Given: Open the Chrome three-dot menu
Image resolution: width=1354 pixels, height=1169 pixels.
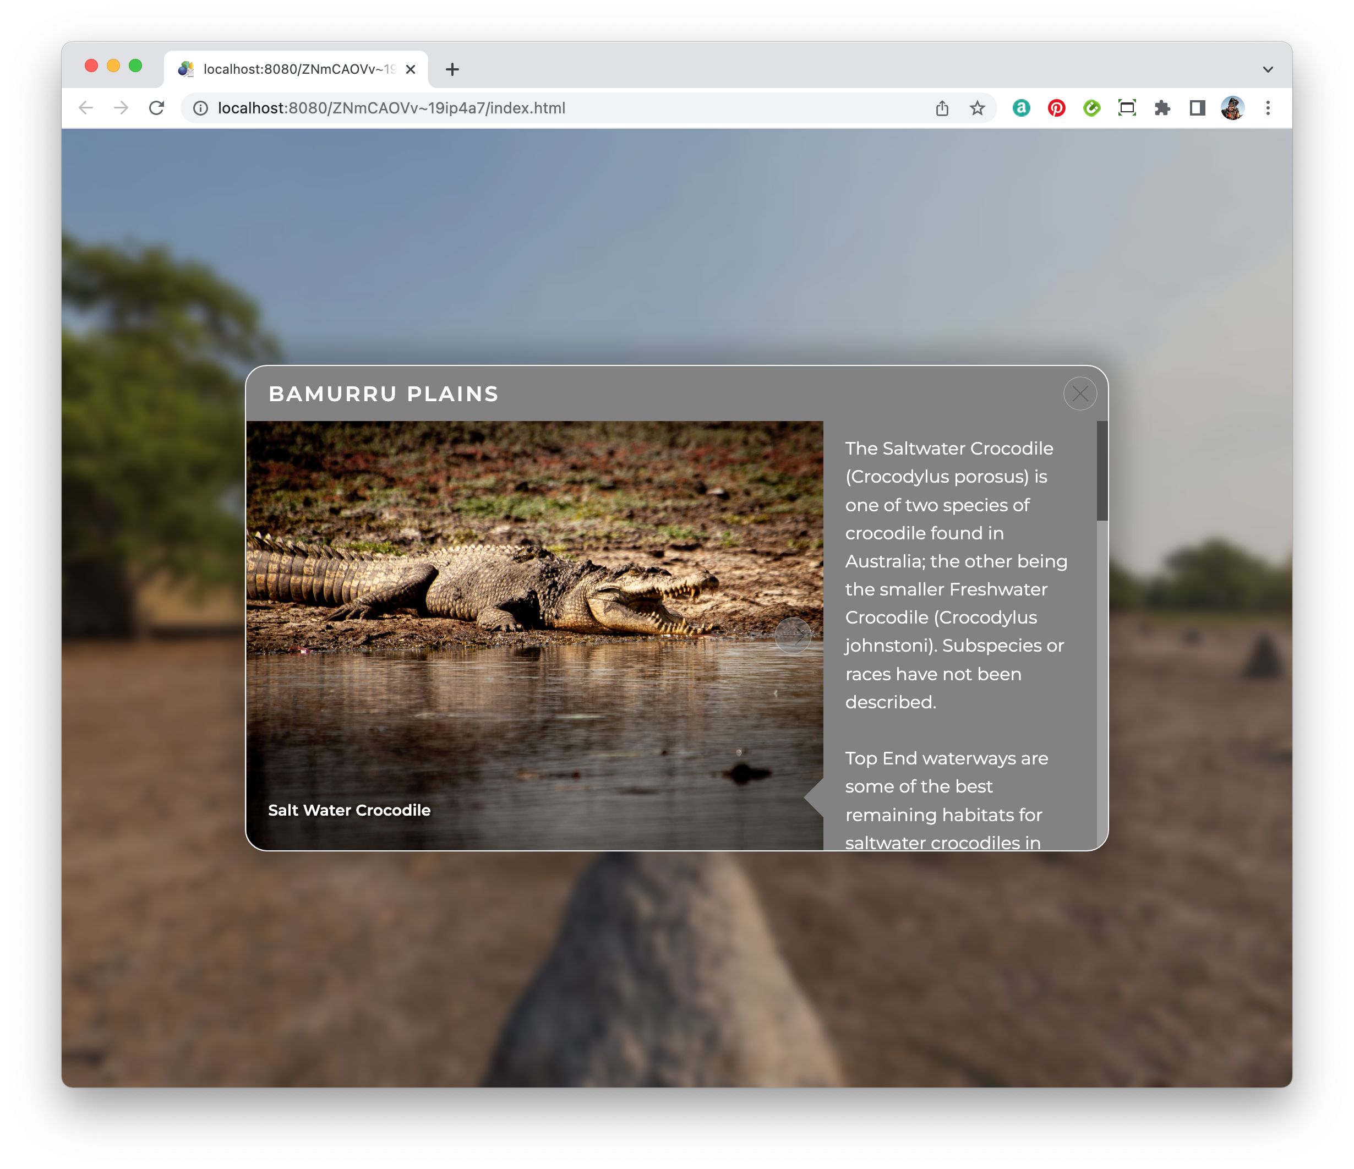Looking at the screenshot, I should pos(1268,108).
